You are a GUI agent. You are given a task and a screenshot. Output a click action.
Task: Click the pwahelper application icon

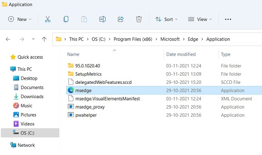pos(71,115)
